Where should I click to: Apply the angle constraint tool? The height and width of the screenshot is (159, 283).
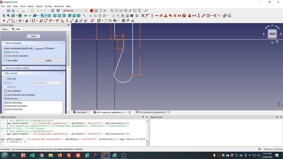click(214, 16)
